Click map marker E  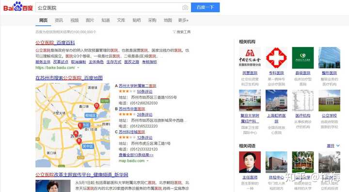[x=80, y=126]
